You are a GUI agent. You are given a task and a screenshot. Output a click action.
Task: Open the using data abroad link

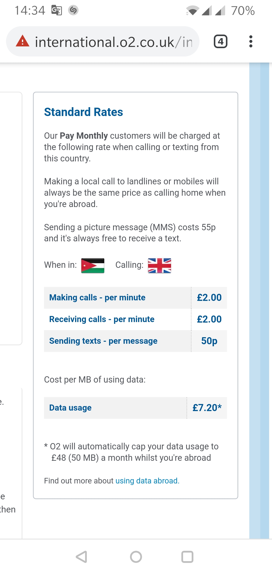pyautogui.click(x=147, y=481)
